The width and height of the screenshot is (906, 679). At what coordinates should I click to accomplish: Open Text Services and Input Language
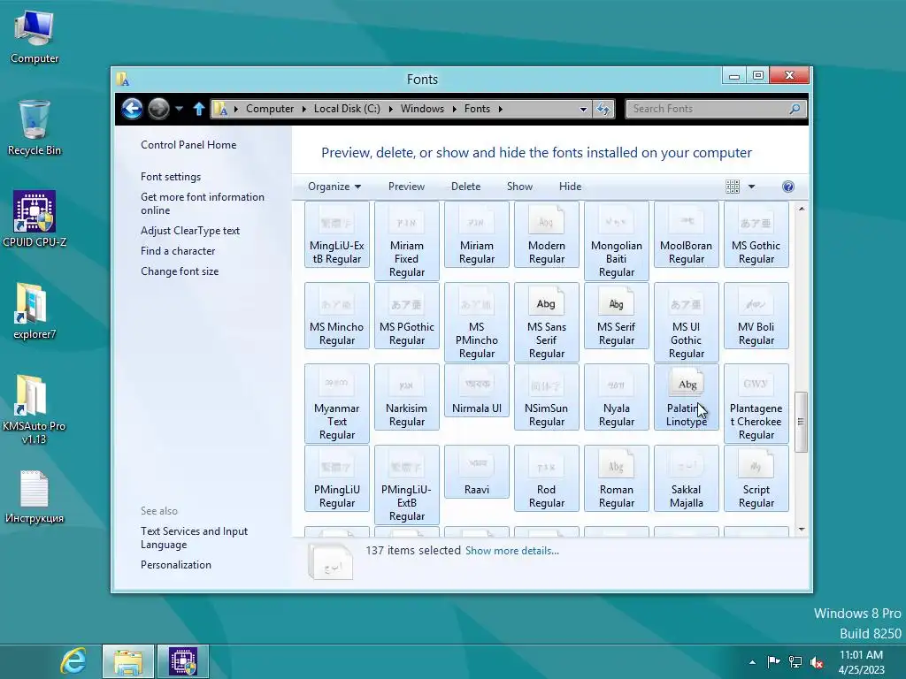click(194, 538)
